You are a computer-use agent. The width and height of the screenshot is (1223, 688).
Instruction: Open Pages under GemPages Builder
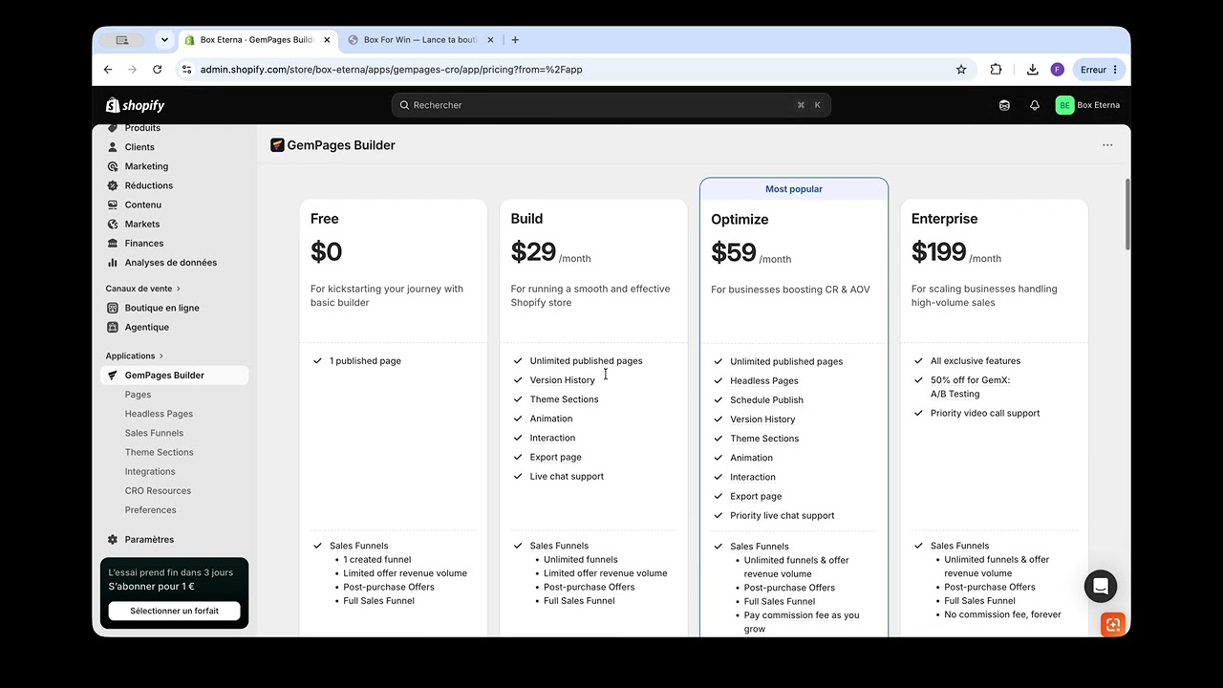[138, 395]
